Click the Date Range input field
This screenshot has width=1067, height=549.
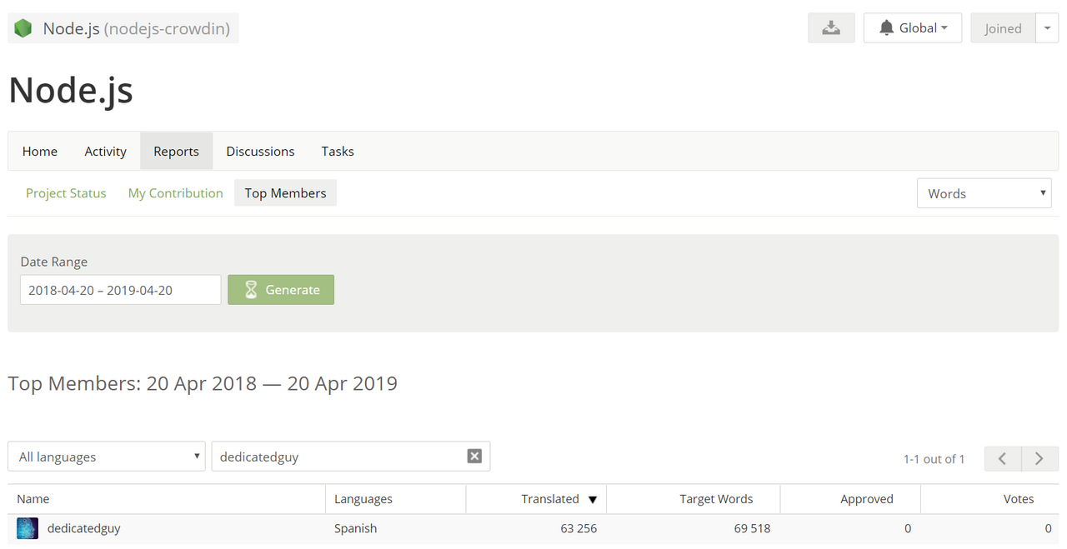(121, 290)
